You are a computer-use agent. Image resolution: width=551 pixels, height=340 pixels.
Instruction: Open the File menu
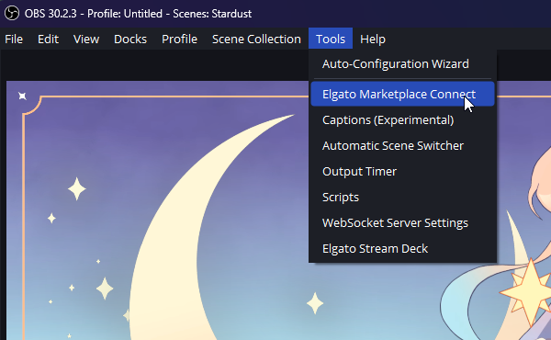14,39
